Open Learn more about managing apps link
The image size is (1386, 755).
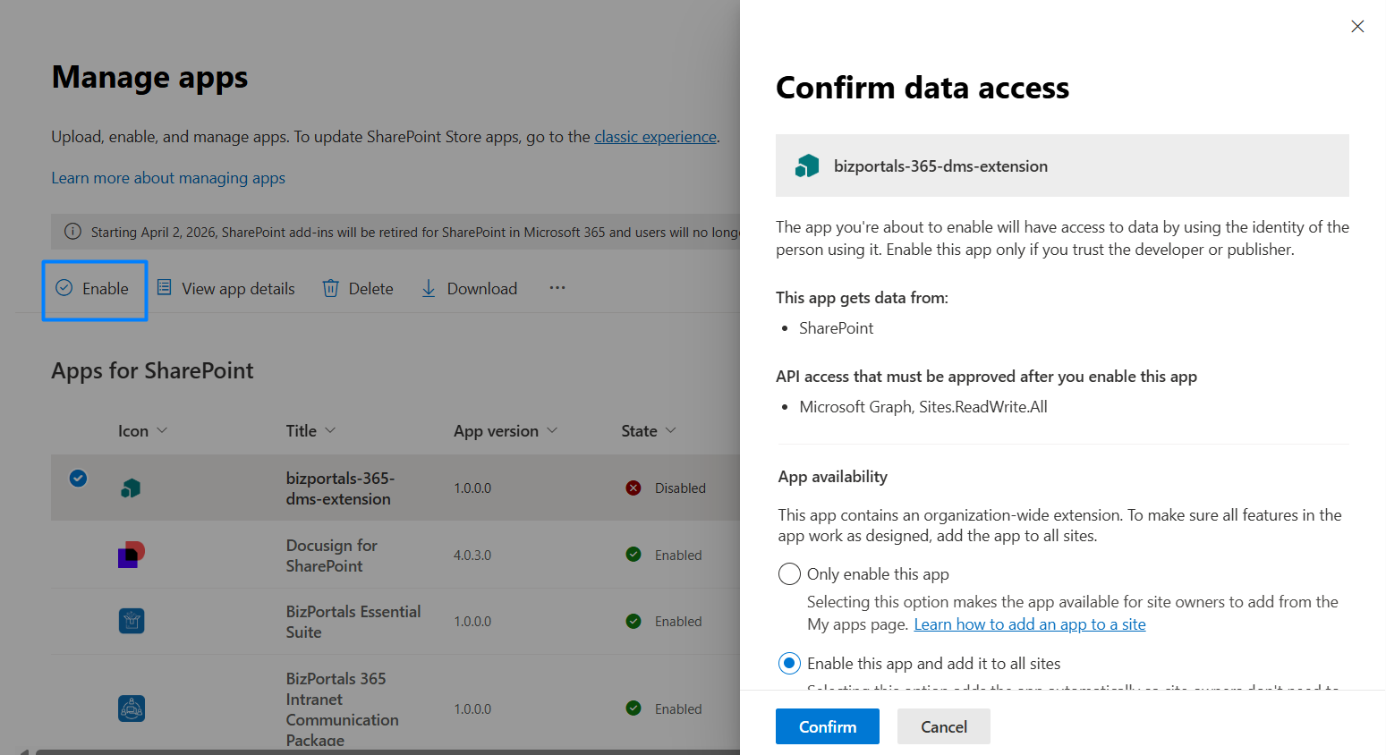point(168,178)
